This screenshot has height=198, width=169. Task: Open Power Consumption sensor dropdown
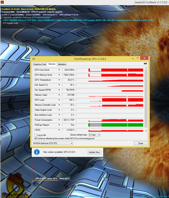(x=59, y=120)
